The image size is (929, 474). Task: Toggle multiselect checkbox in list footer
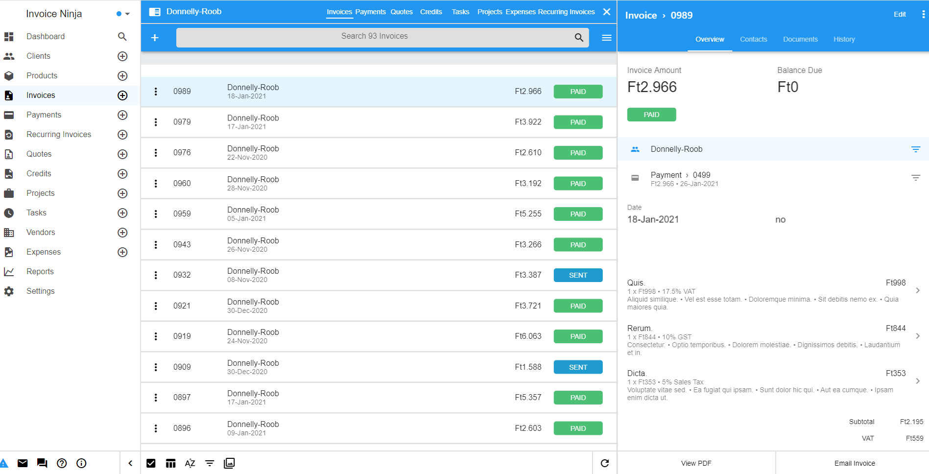[x=151, y=463]
